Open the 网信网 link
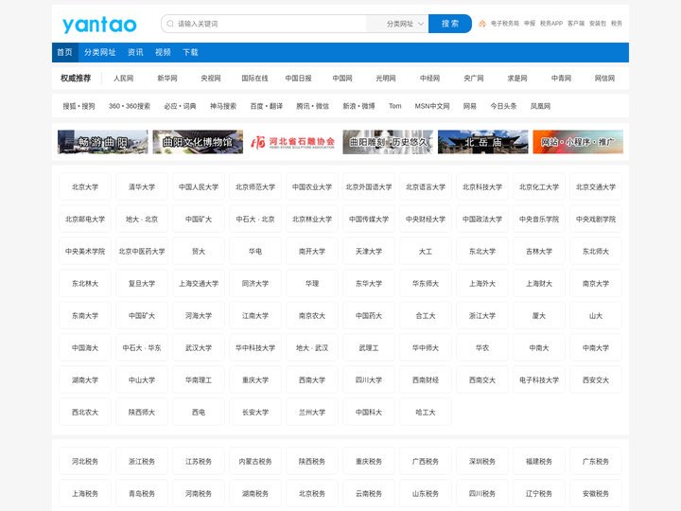The image size is (681, 511). [604, 79]
